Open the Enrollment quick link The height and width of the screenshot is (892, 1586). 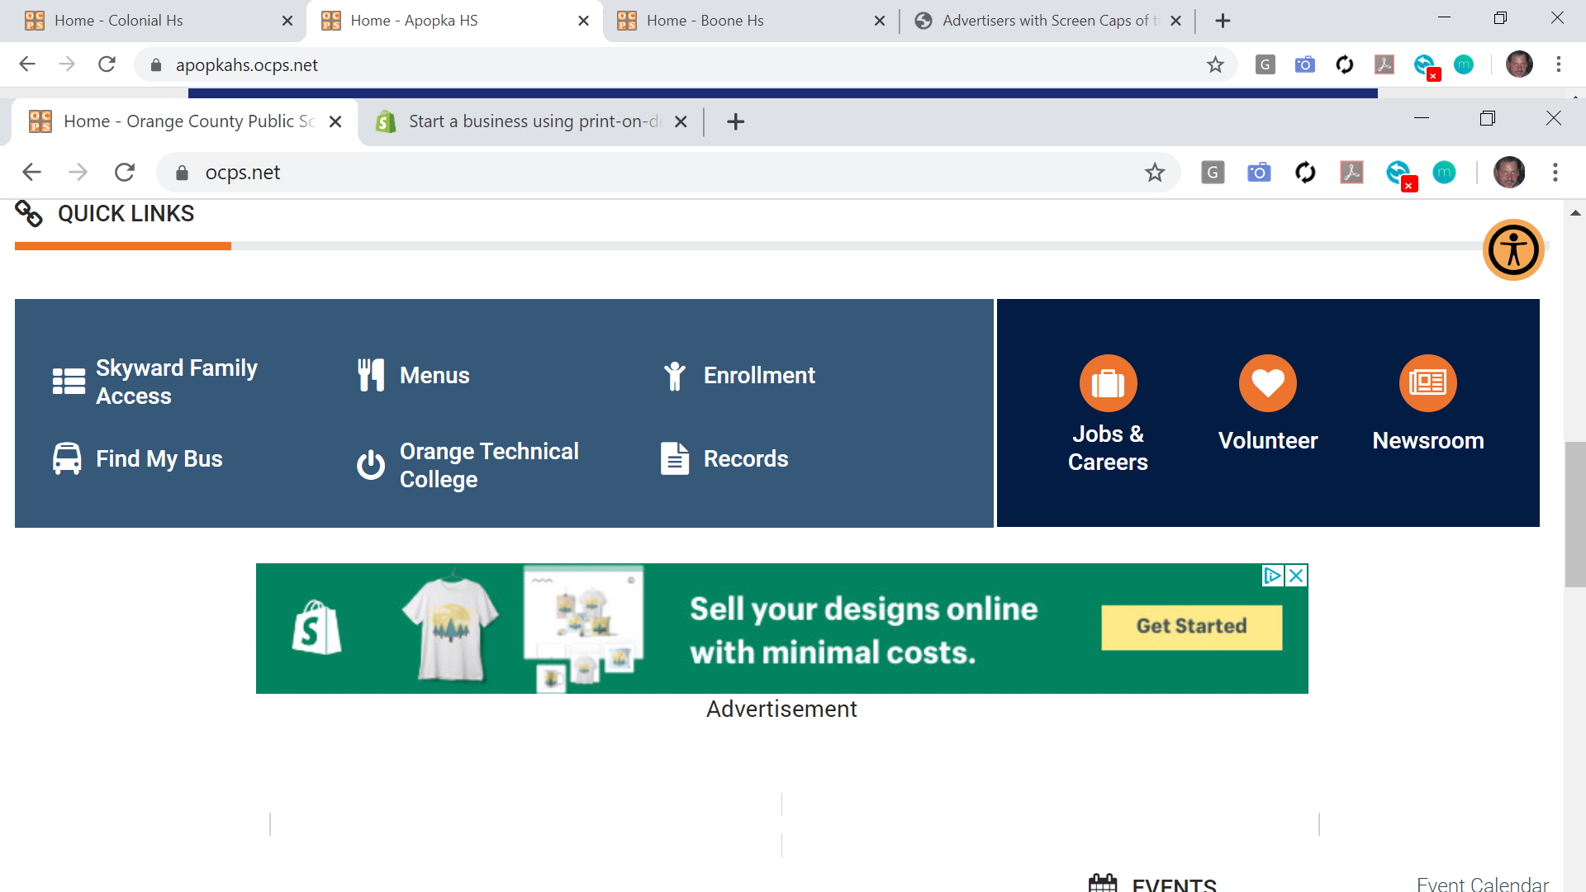click(x=759, y=375)
